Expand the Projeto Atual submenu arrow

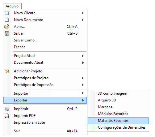83,56
